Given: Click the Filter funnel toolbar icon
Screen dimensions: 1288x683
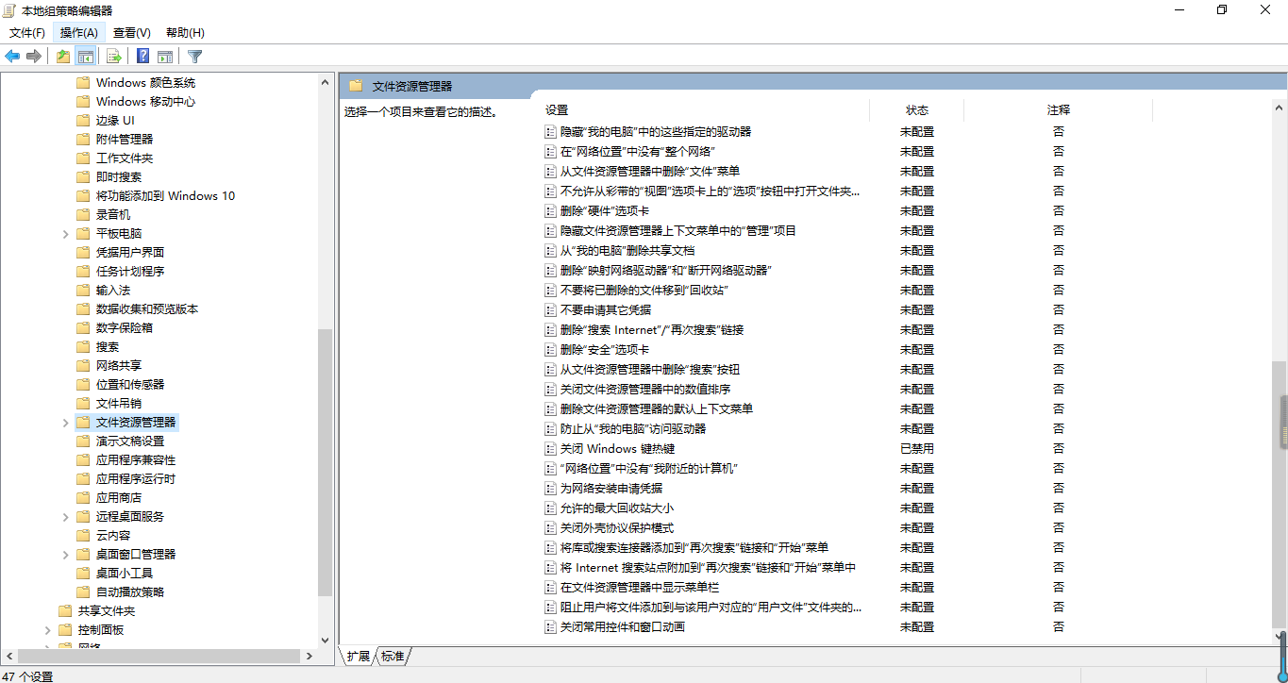Looking at the screenshot, I should (195, 57).
